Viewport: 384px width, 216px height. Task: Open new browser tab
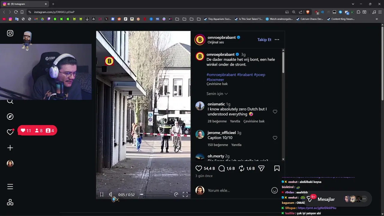pos(53,4)
